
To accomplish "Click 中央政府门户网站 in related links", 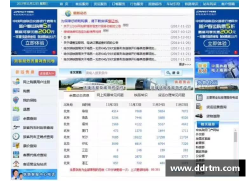I will [207, 130].
